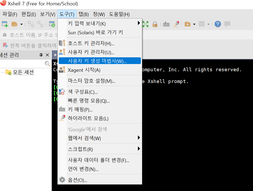Open the 파일(F) menu
The width and height of the screenshot is (253, 191).
[x=10, y=14]
